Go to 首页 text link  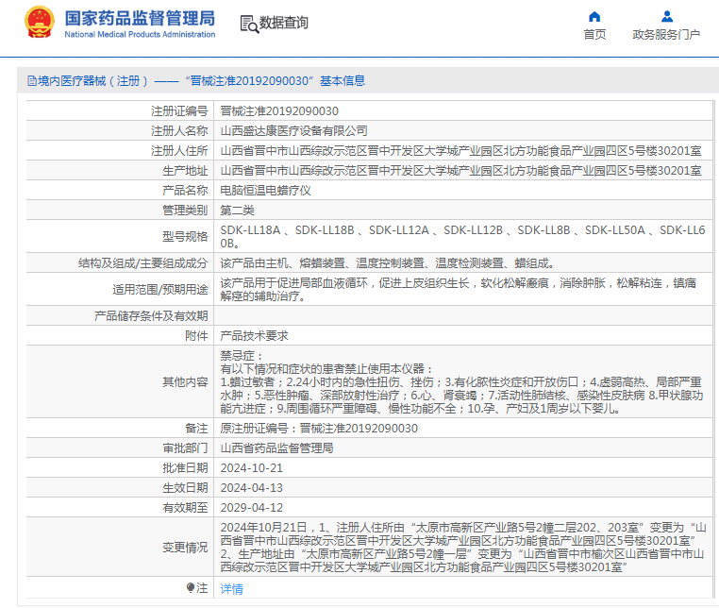coord(594,34)
